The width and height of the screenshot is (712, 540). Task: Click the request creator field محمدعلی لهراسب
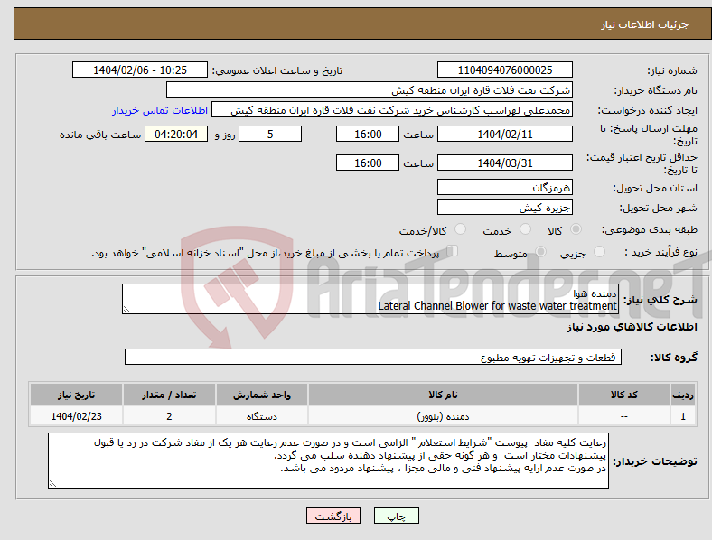[392, 110]
